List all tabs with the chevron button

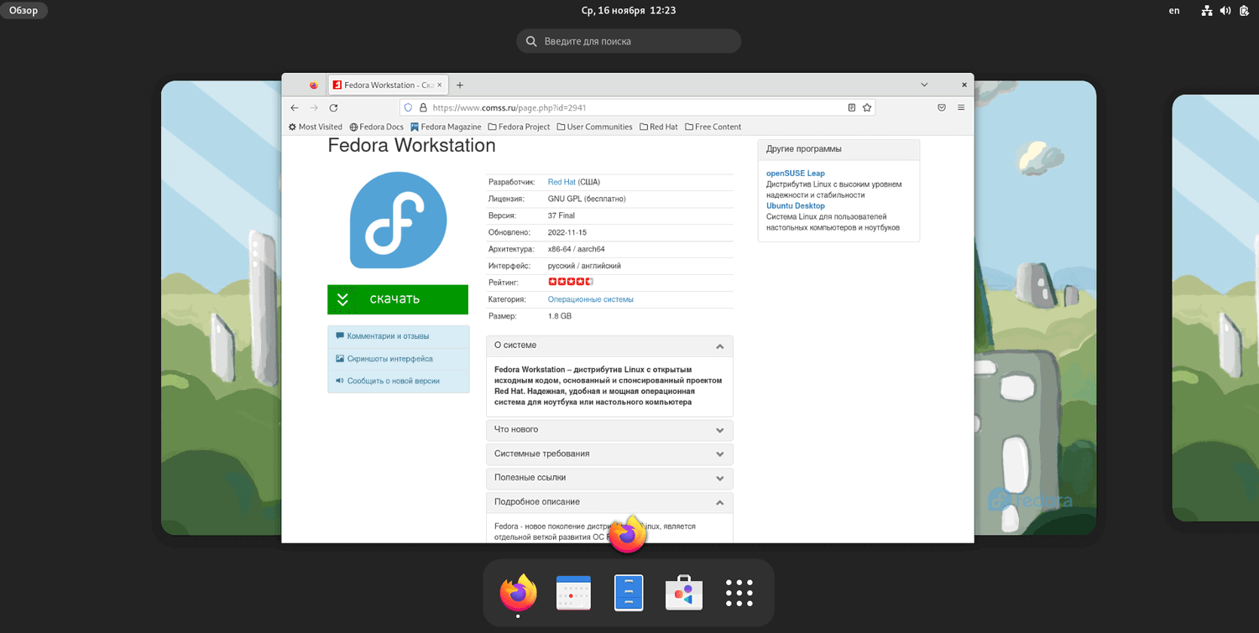pyautogui.click(x=924, y=85)
